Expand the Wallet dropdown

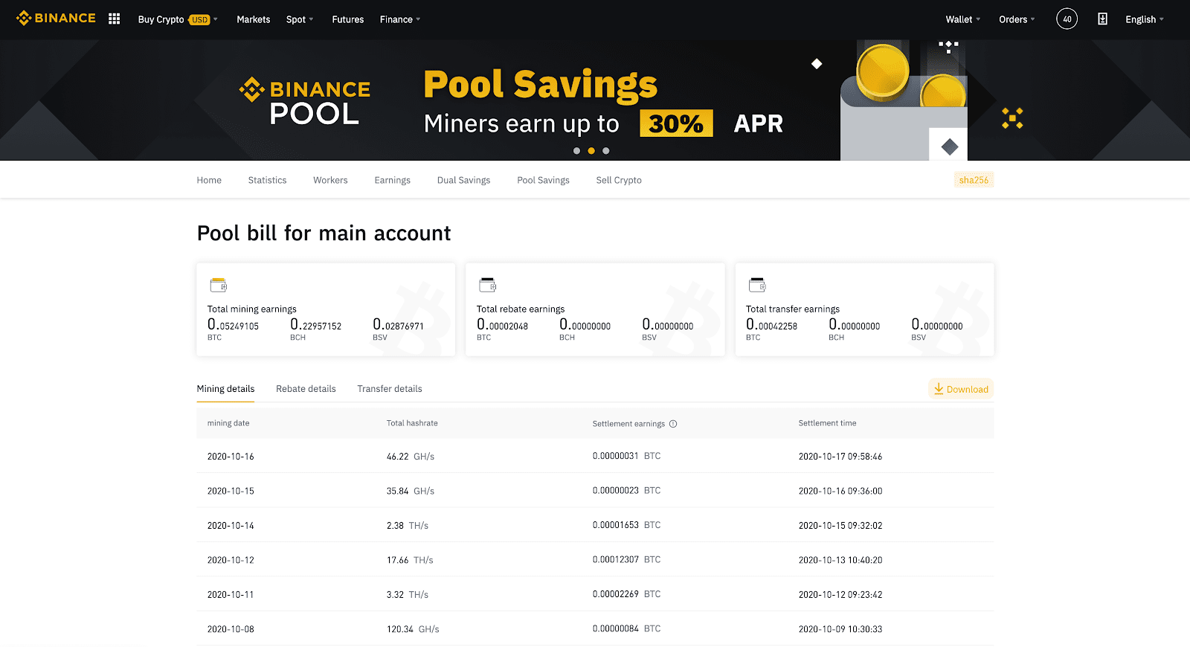click(963, 19)
